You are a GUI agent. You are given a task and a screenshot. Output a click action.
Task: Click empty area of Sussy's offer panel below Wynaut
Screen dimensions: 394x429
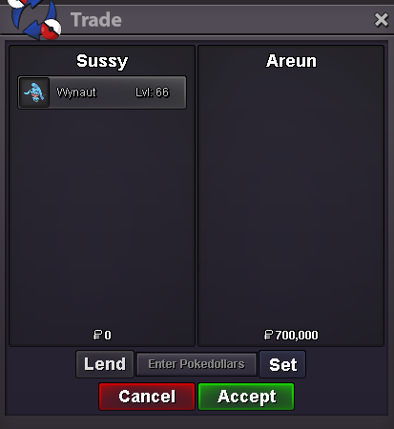pyautogui.click(x=102, y=216)
